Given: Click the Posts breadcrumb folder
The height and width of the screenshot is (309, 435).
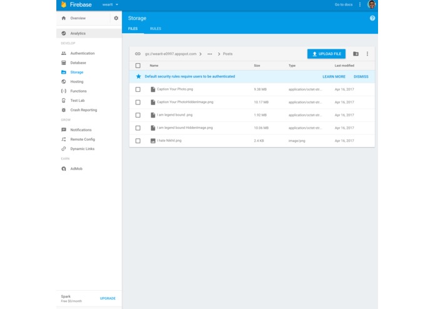Looking at the screenshot, I should click(x=228, y=54).
